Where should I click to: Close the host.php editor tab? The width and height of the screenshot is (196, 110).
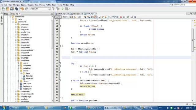(x=96, y=14)
